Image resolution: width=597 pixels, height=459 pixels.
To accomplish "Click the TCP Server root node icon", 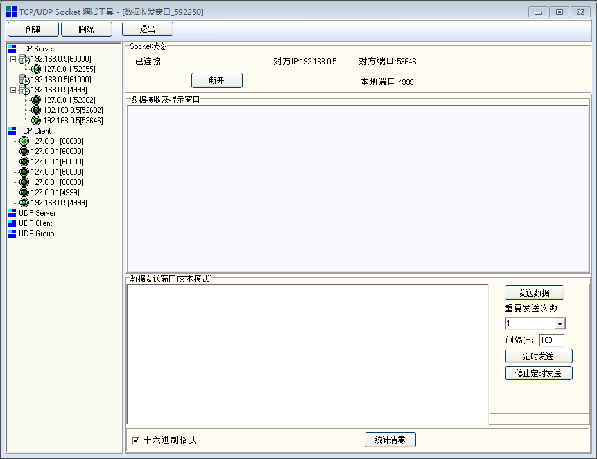I will coord(12,49).
